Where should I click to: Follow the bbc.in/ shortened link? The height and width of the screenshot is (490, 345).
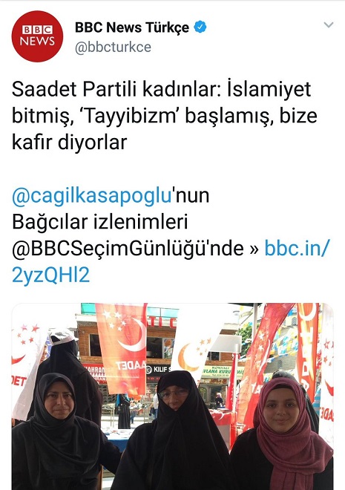click(x=297, y=249)
